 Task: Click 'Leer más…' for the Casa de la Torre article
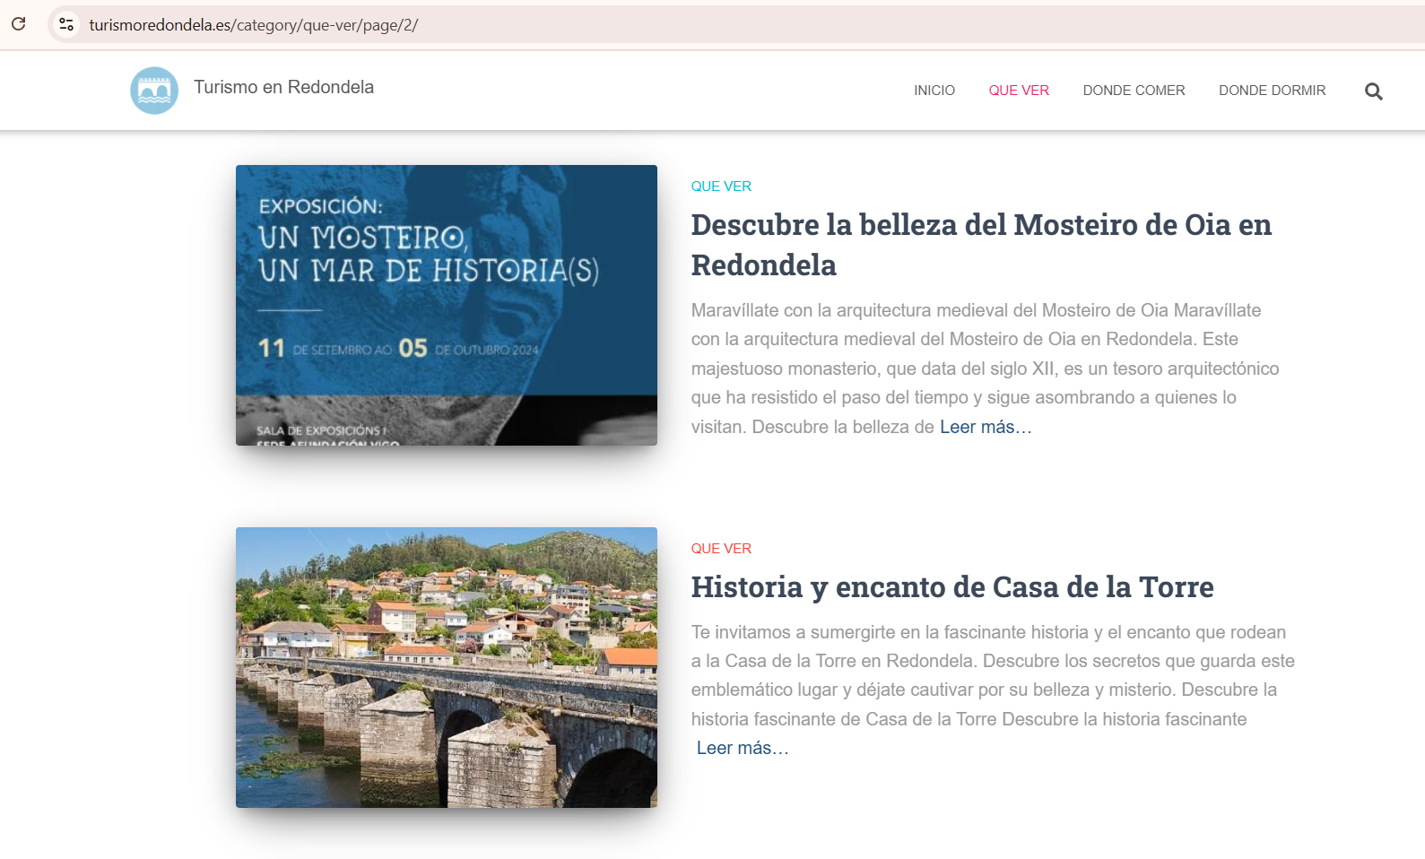click(743, 748)
